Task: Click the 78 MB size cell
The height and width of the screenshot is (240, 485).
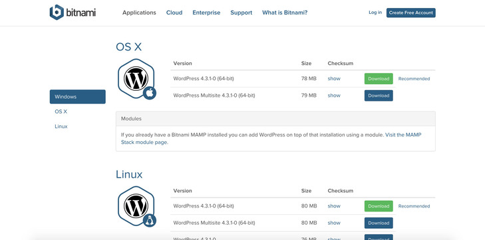Action: tap(309, 78)
